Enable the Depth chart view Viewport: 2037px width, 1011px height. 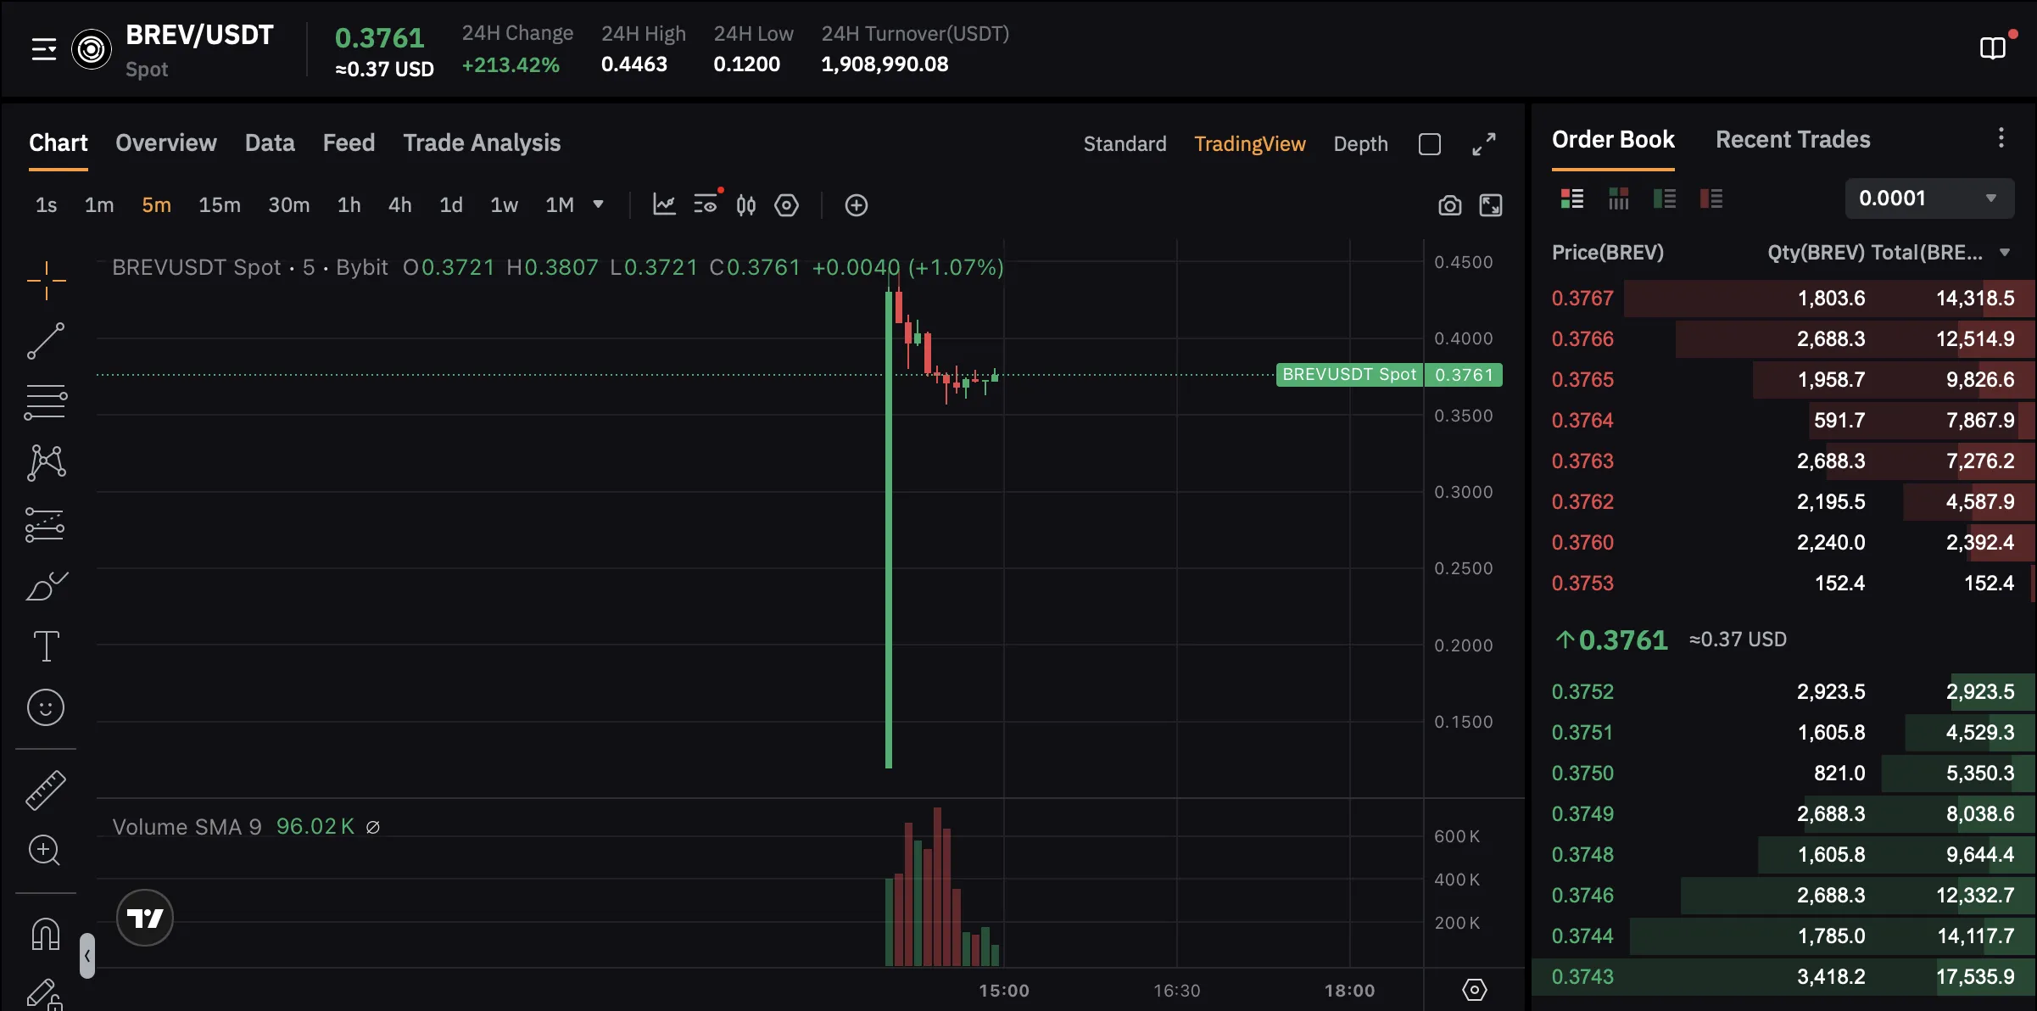coord(1360,143)
